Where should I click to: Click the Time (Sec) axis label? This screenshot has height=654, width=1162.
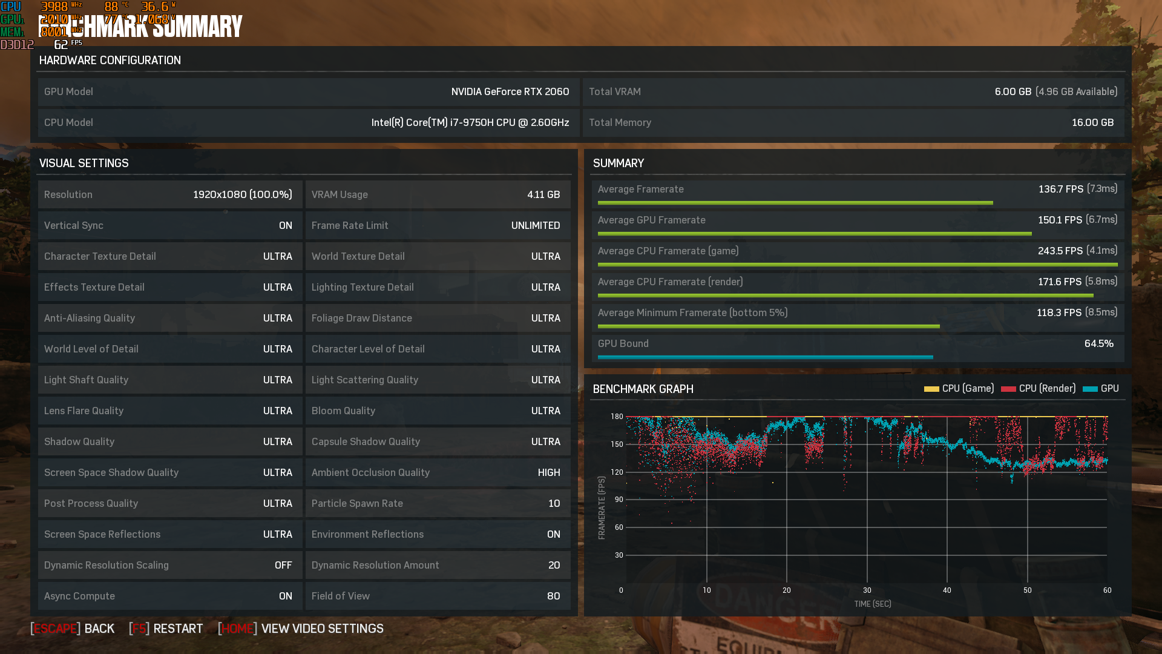(x=873, y=604)
